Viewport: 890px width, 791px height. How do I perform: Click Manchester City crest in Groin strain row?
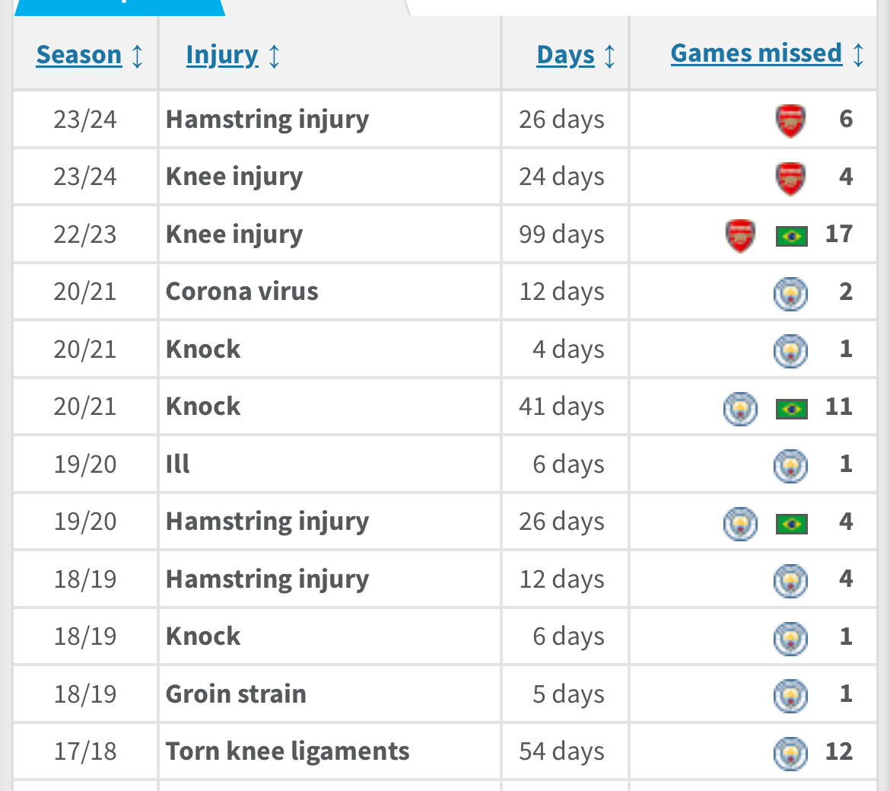790,696
